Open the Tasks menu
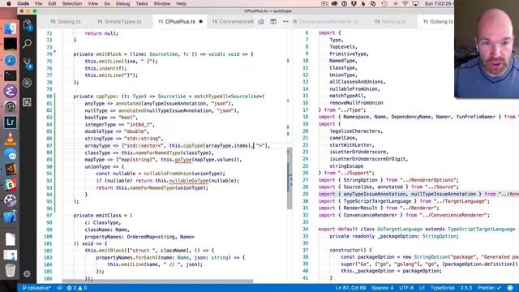The height and width of the screenshot is (292, 519). 142,3
